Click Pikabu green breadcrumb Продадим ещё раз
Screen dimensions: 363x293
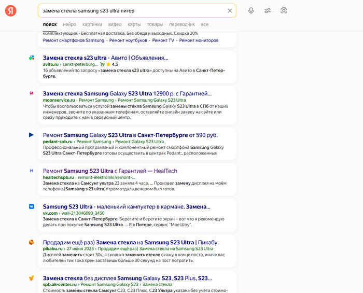[156, 248]
